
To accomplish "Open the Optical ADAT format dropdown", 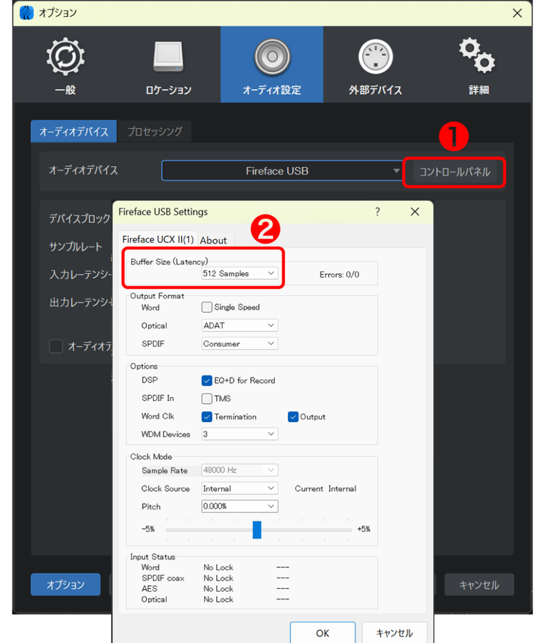I will pyautogui.click(x=239, y=326).
